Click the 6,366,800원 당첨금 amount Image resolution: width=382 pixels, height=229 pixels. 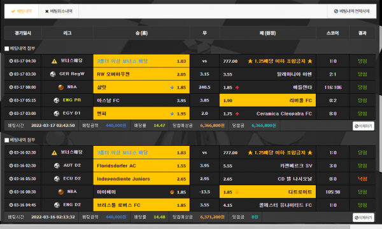(264, 126)
